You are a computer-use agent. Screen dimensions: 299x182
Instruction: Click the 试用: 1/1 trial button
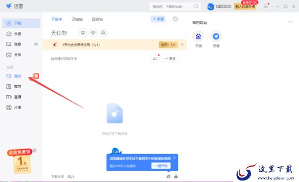pos(168,45)
